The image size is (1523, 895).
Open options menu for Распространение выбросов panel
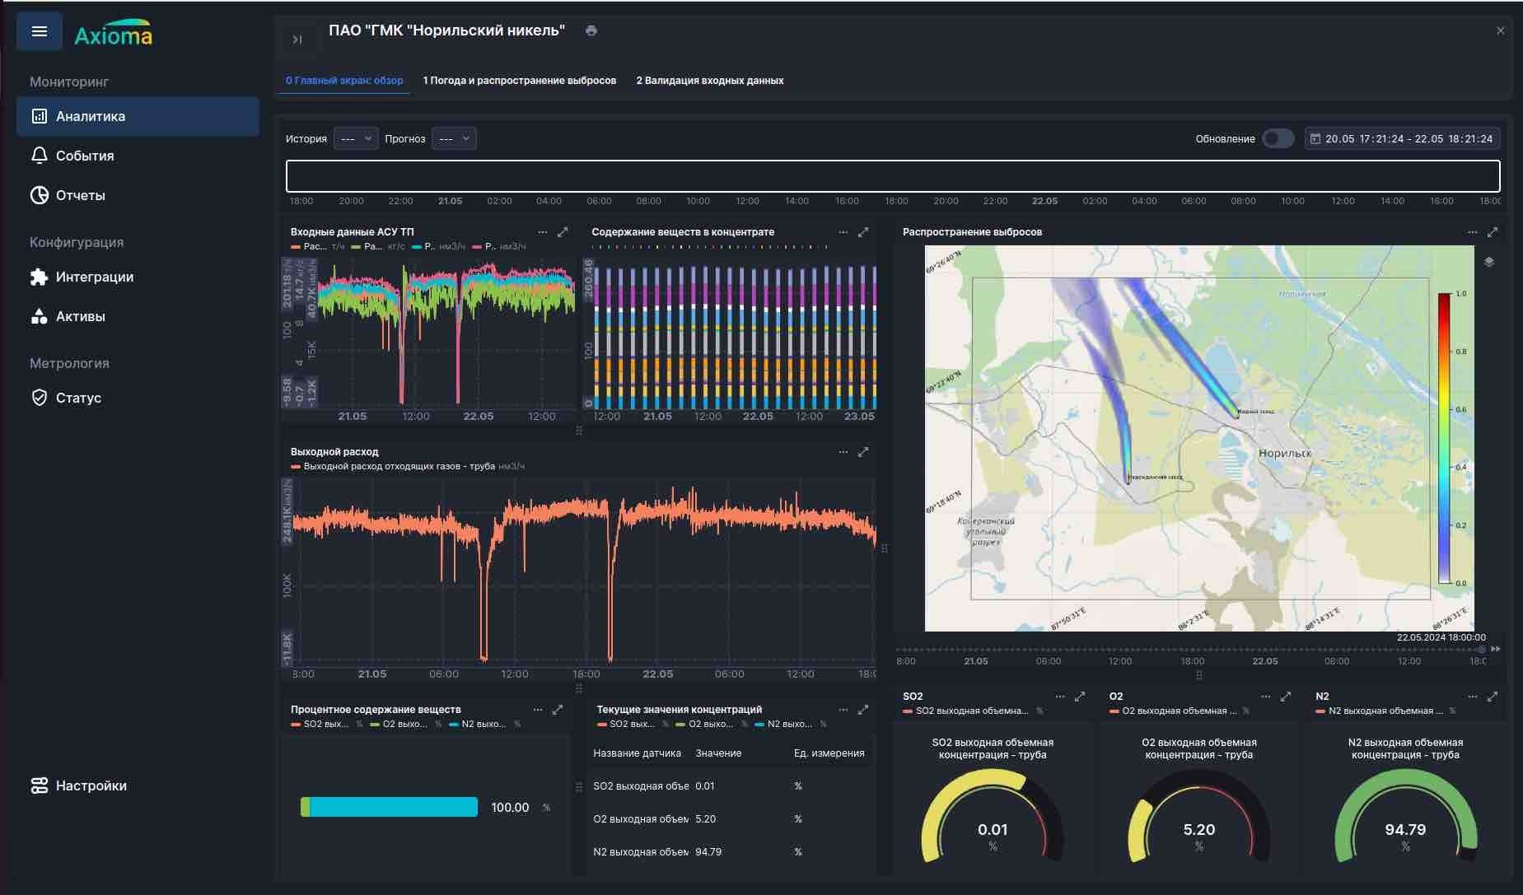(x=1472, y=232)
